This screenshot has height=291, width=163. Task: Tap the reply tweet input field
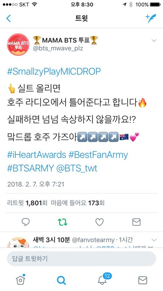pos(81,259)
